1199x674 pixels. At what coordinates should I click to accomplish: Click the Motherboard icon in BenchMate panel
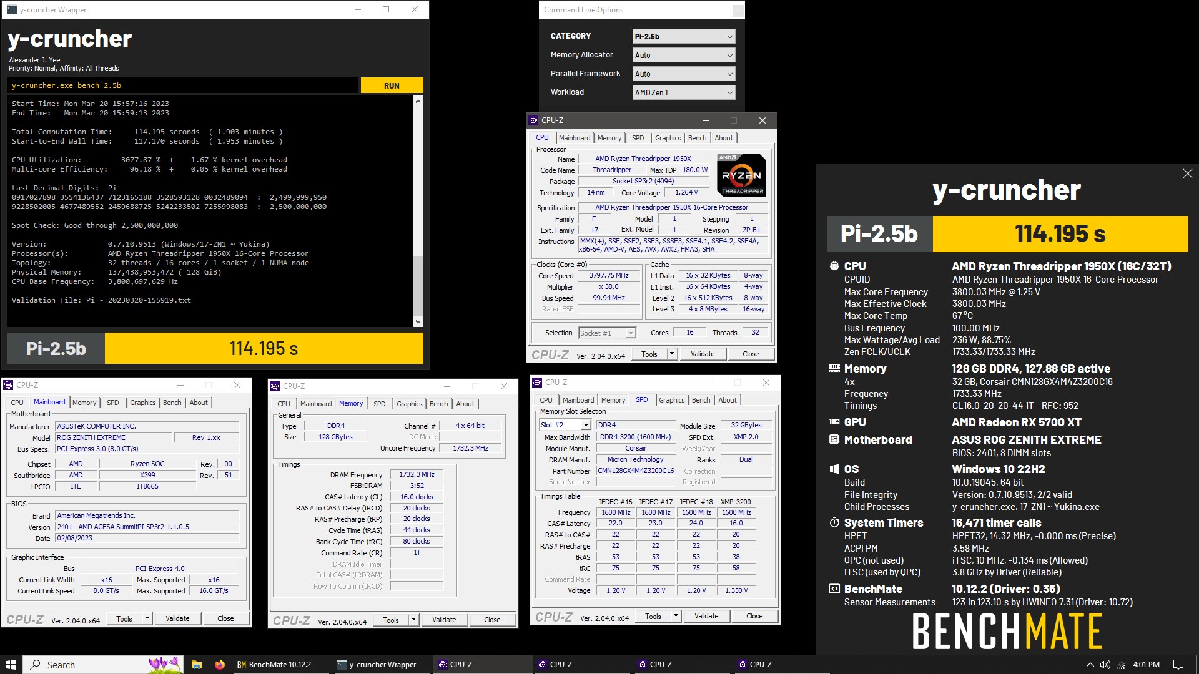pyautogui.click(x=834, y=439)
